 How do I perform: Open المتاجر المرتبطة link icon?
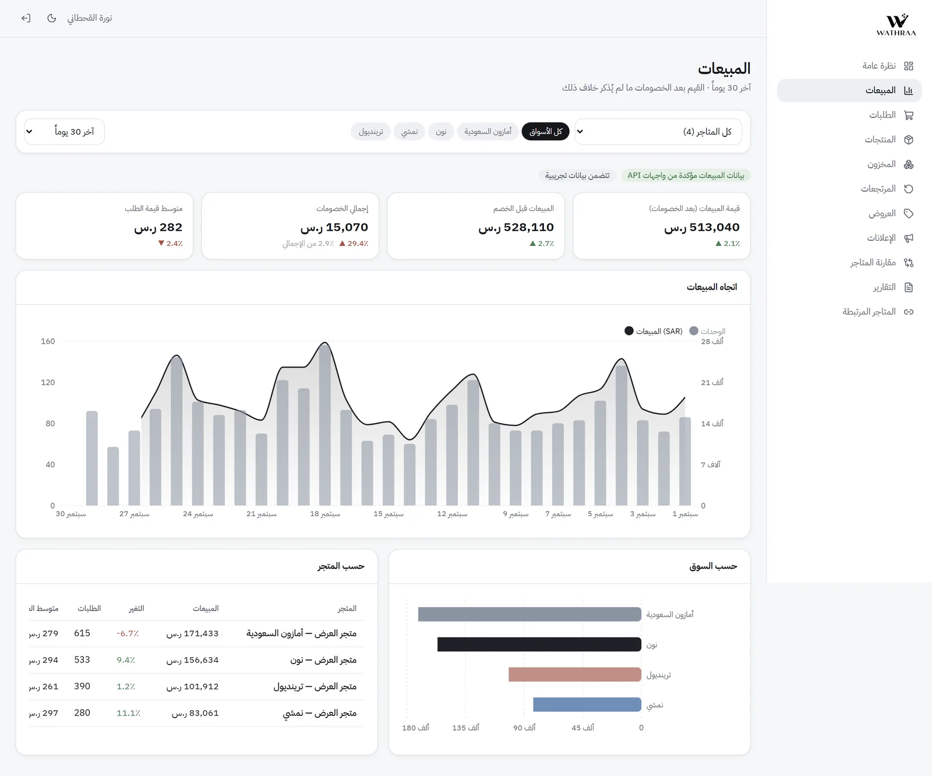[909, 312]
